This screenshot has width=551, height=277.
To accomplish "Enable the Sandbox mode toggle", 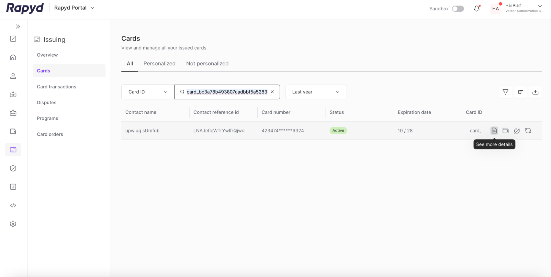I will point(458,9).
